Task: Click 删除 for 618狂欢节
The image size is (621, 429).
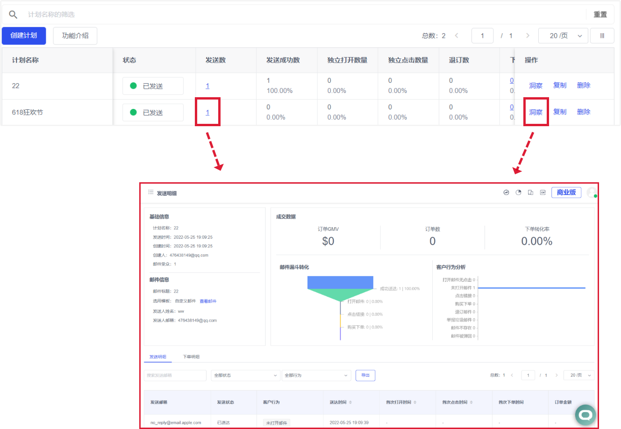Action: click(x=584, y=112)
